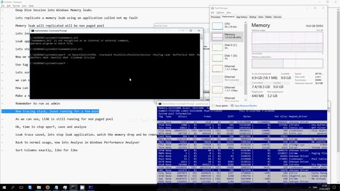Click 'Sort Columns exactly, like for like' line

(46, 150)
